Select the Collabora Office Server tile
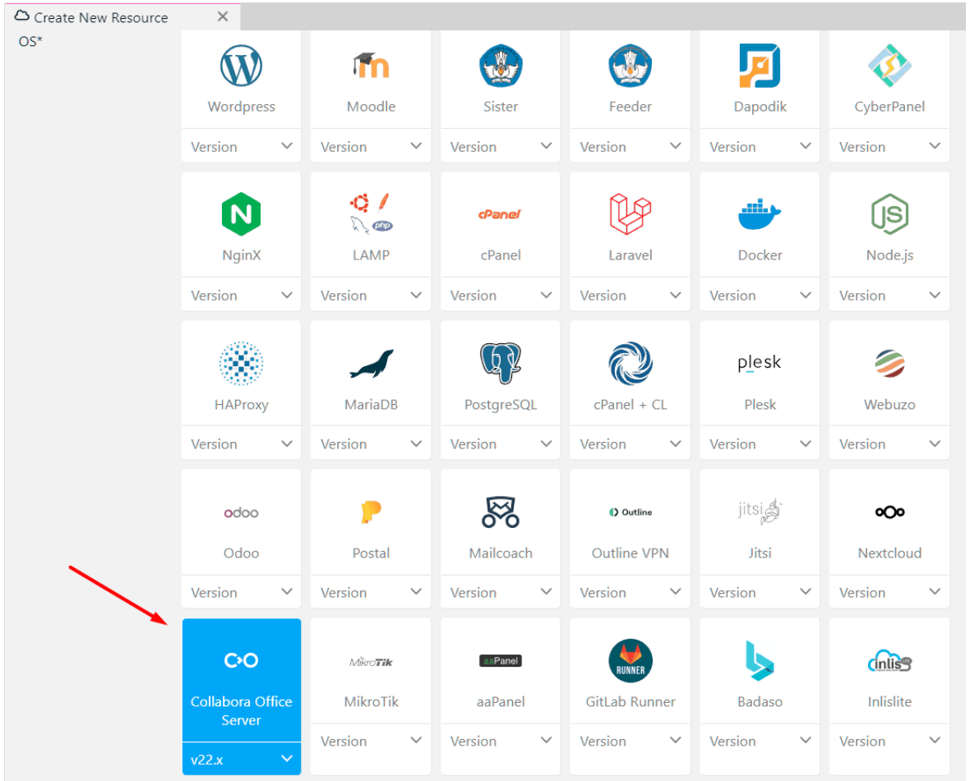The image size is (970, 781). [241, 682]
